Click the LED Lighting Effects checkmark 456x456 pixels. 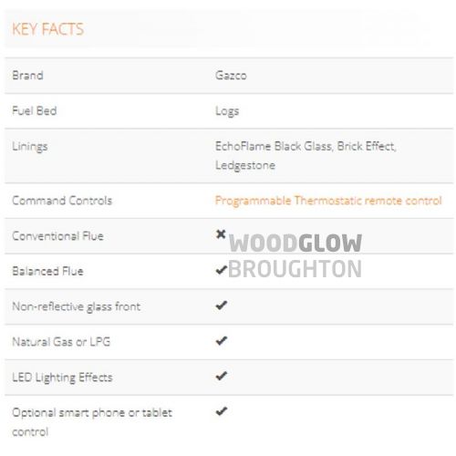[222, 376]
